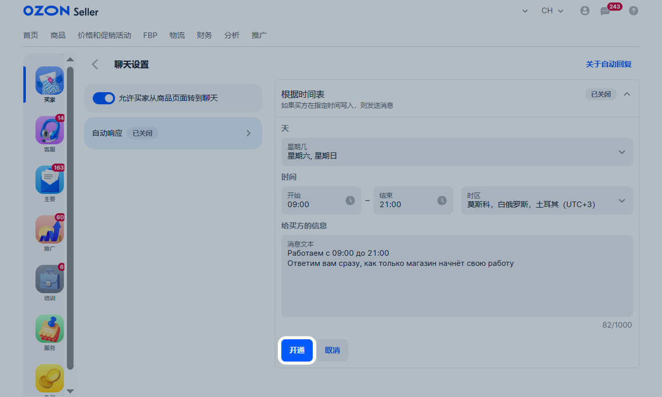Toggle 允许买家从商品页面转到聊天 switch
Viewport: 662px width, 397px height.
point(104,98)
